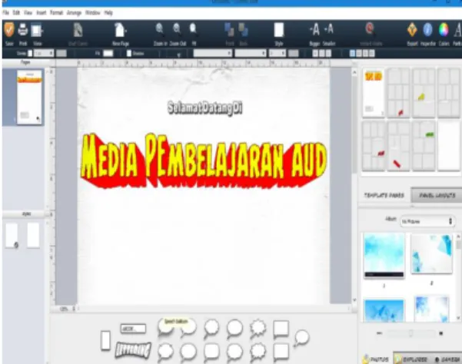Switch to the Explorer tab

[x=411, y=359]
